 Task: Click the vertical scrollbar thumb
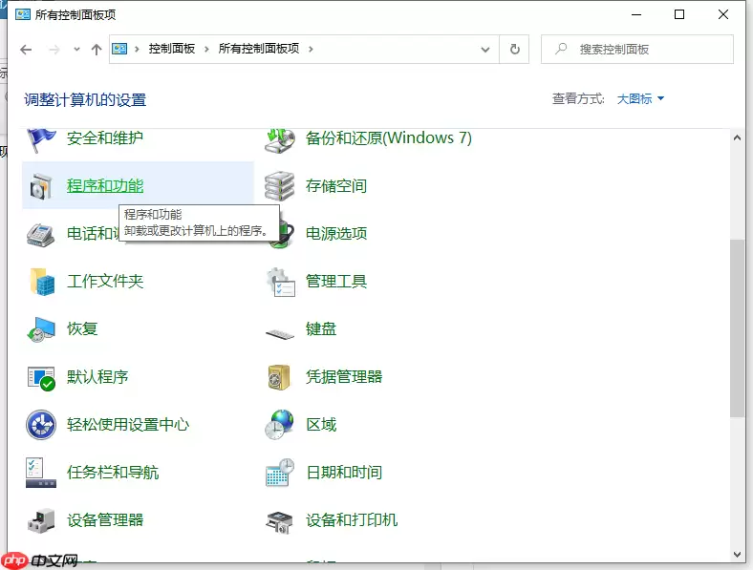pos(737,328)
